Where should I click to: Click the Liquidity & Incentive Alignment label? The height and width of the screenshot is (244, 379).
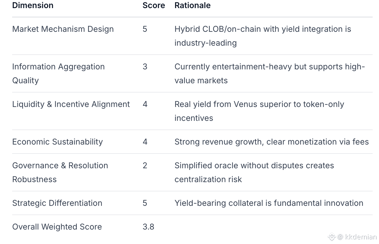pos(71,104)
